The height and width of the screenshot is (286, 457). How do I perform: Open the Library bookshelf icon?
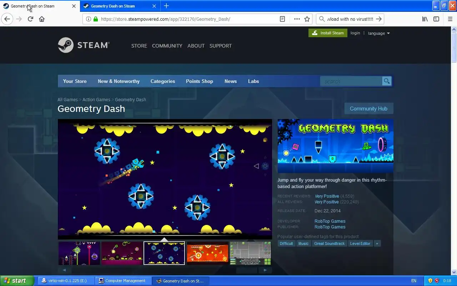[x=425, y=19]
